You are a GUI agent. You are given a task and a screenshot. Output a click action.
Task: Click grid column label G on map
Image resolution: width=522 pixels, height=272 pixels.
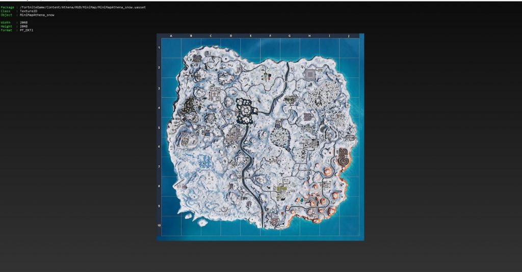pos(290,36)
